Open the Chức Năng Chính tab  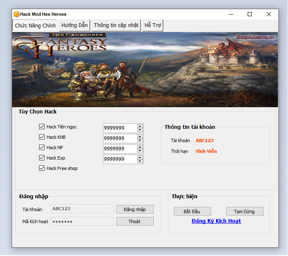tap(35, 26)
